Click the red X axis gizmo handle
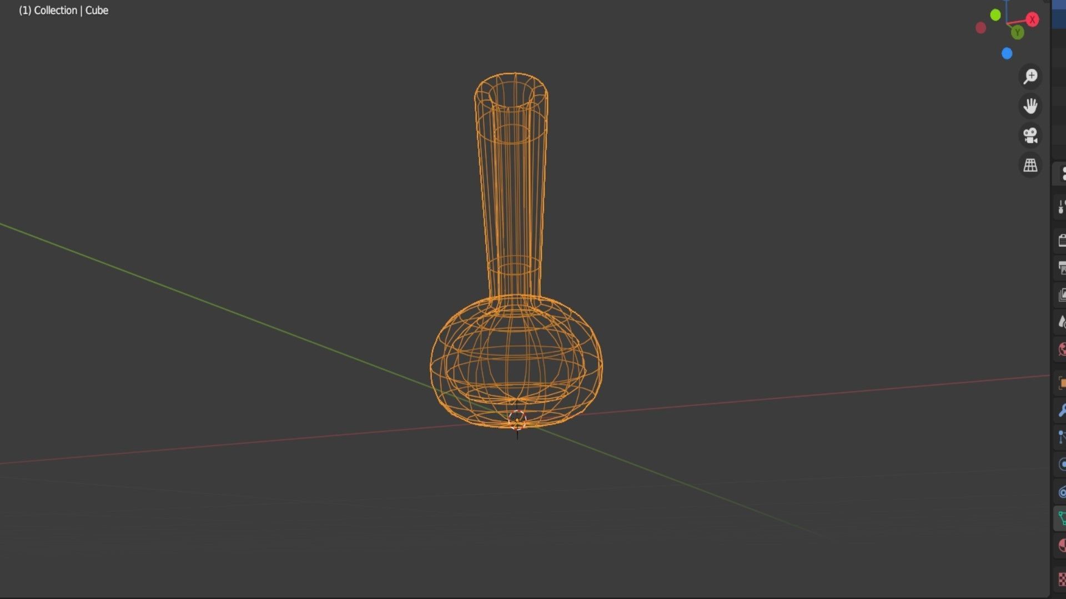The height and width of the screenshot is (599, 1066). (x=1032, y=20)
